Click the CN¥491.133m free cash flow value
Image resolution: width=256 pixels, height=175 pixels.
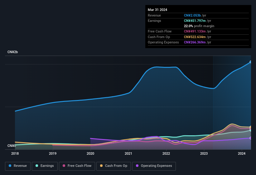195,31
